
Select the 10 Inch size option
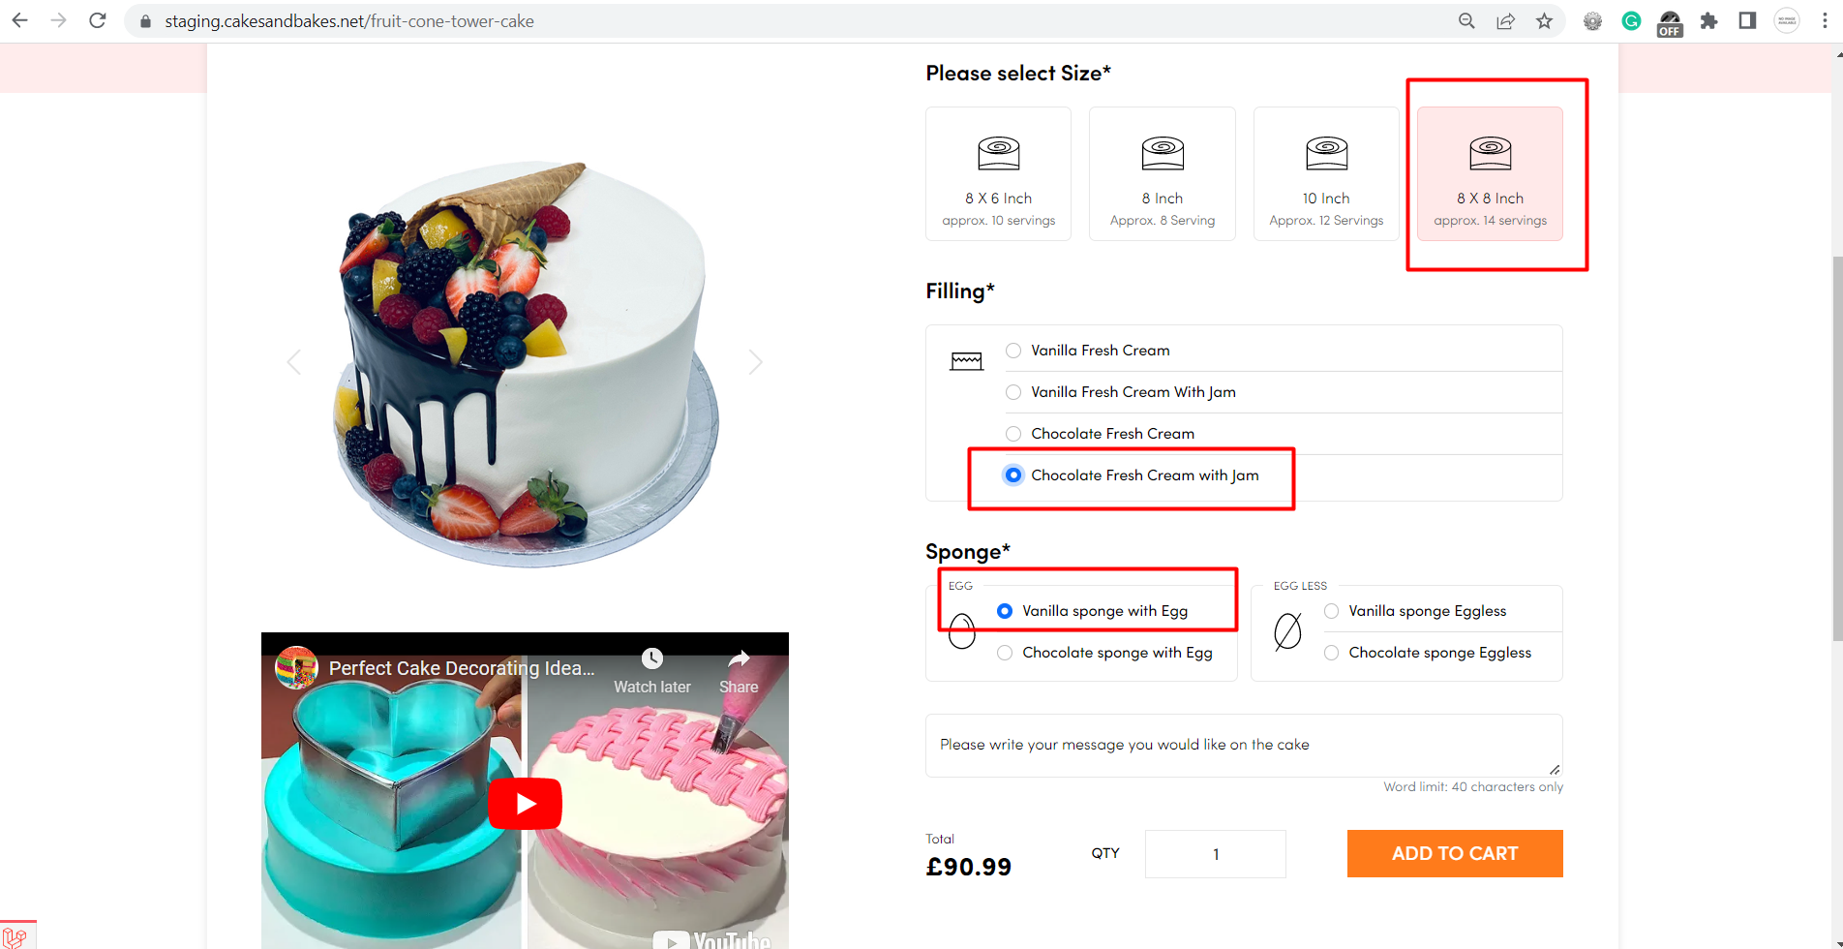(x=1326, y=174)
